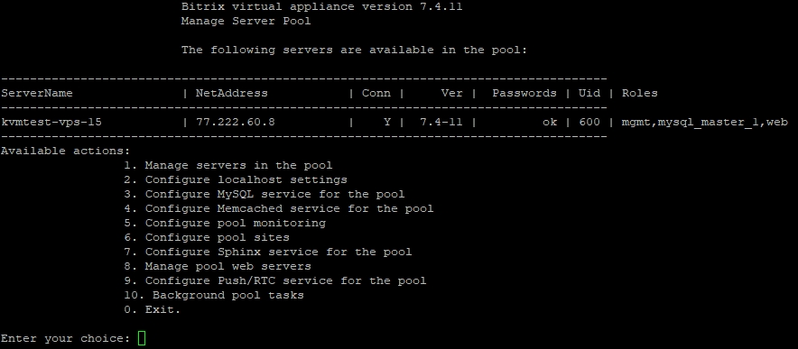The height and width of the screenshot is (349, 798).
Task: Choose Configure localhost settings option
Action: 236,179
